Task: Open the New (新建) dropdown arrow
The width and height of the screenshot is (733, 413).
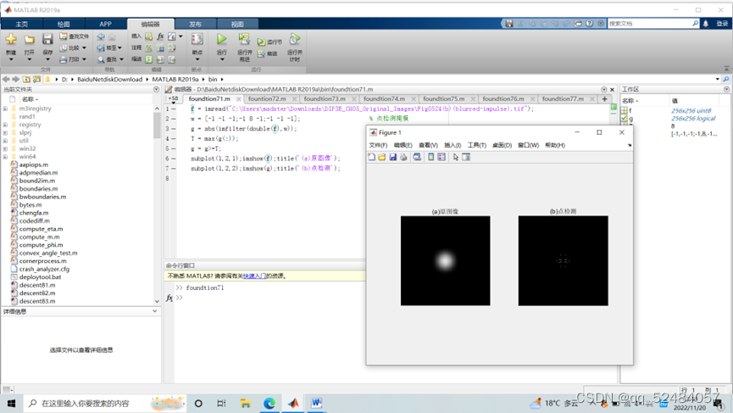Action: click(x=11, y=60)
